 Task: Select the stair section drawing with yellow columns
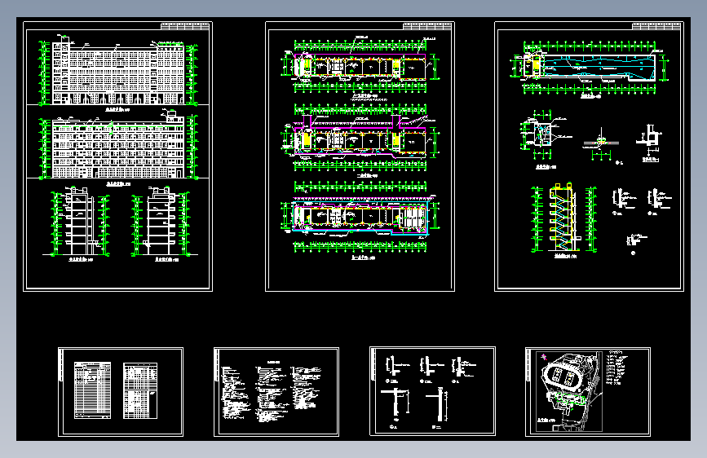point(563,218)
